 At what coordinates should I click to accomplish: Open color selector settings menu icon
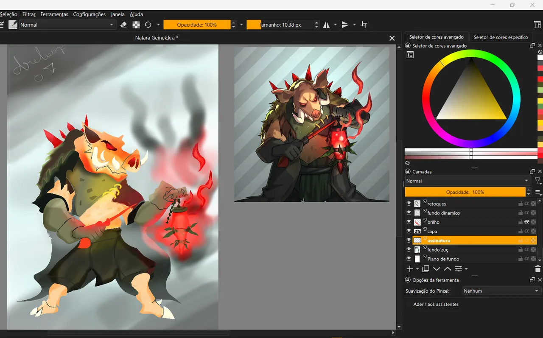(410, 55)
